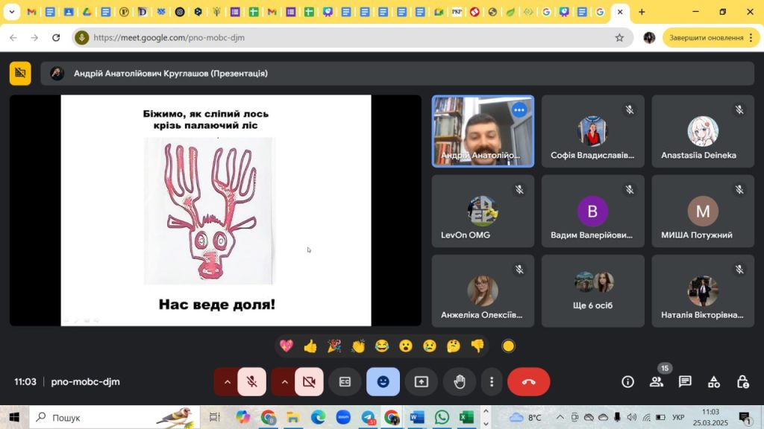This screenshot has width=764, height=429.
Task: Open chat with everyone
Action: point(685,382)
